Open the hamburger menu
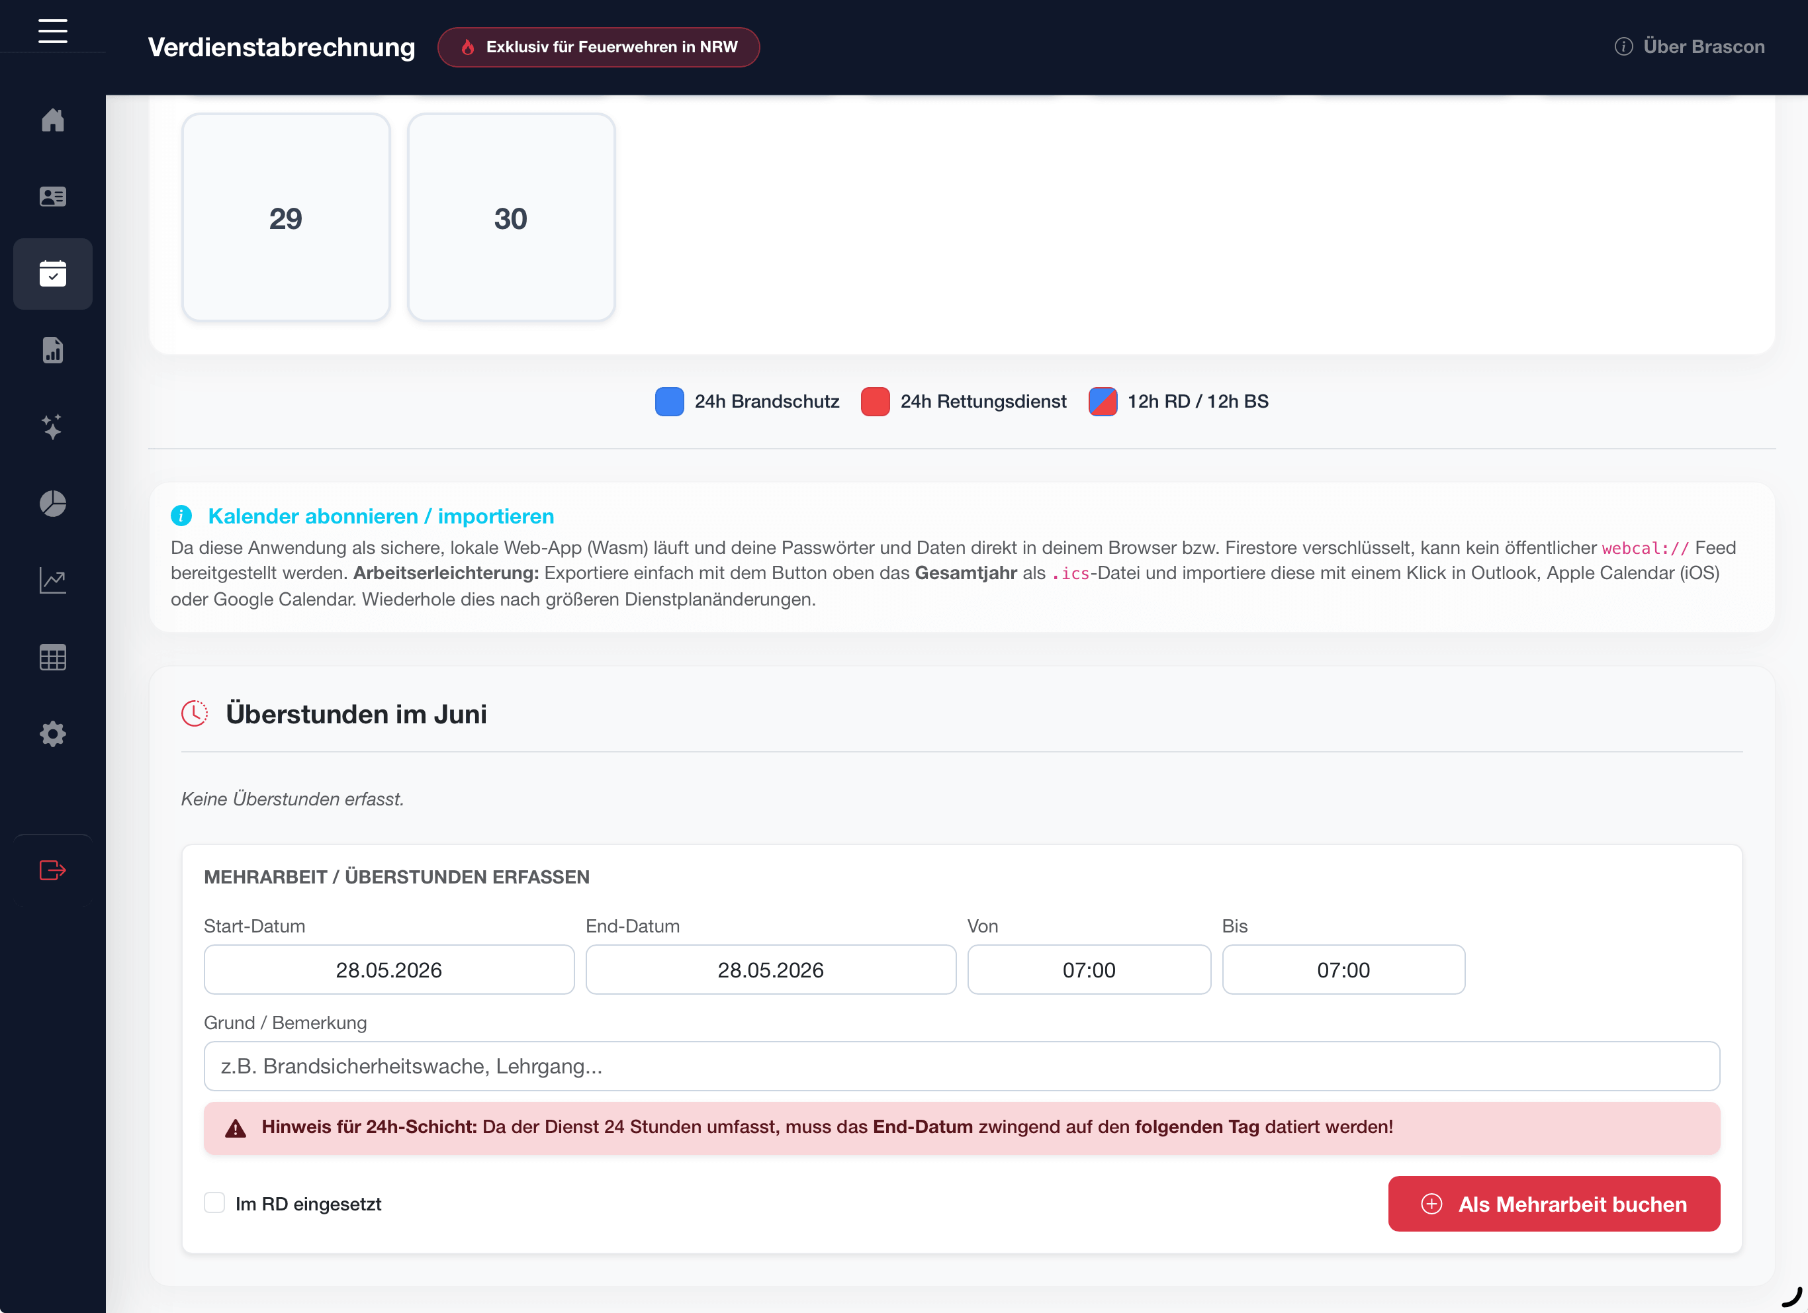 [53, 31]
